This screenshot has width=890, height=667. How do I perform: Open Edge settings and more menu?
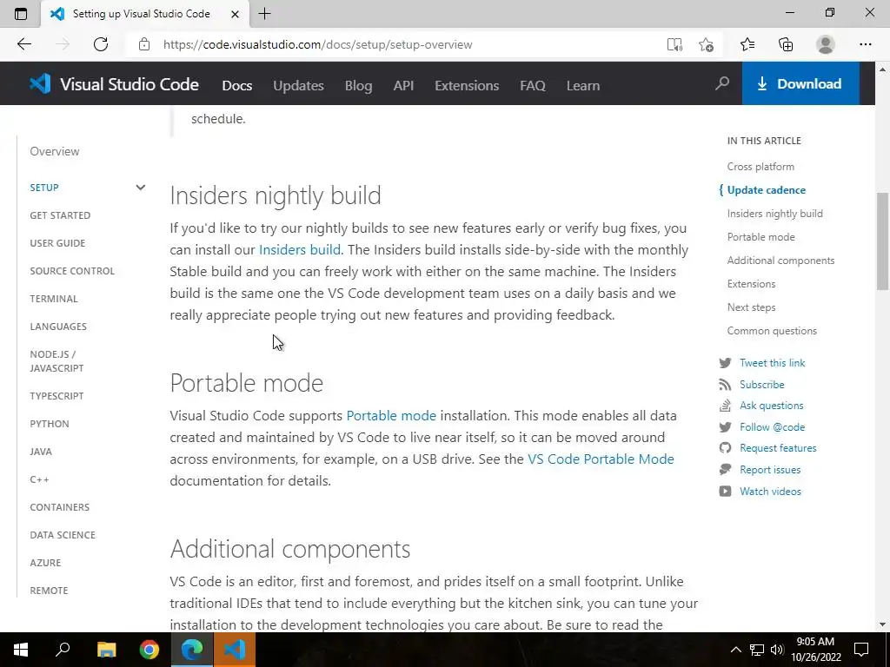(865, 44)
